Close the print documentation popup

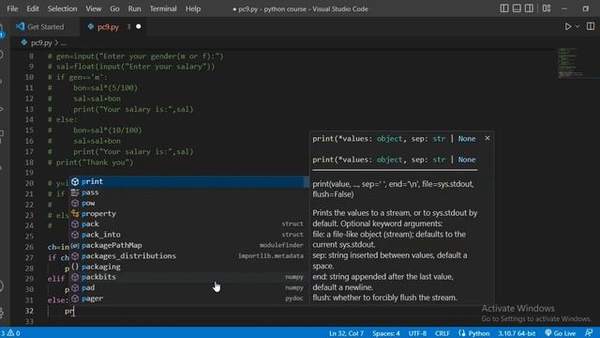click(x=487, y=138)
